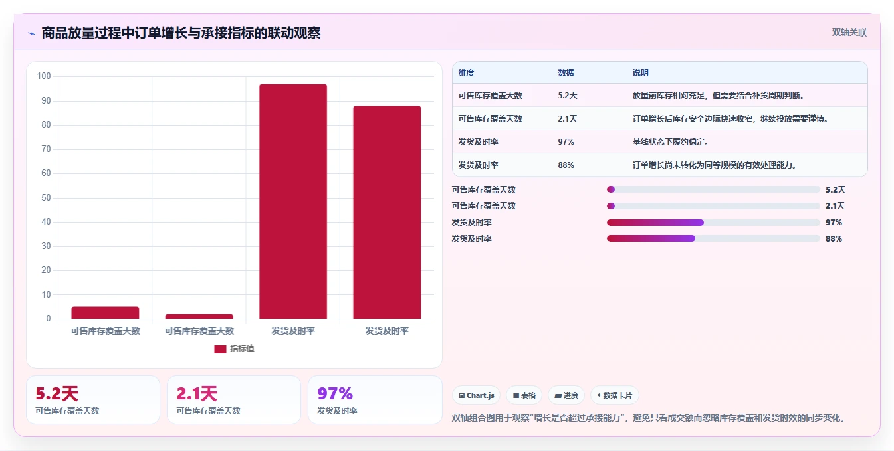894x451 pixels.
Task: Toggle the 指标值 legend color swatch
Action: pos(220,349)
